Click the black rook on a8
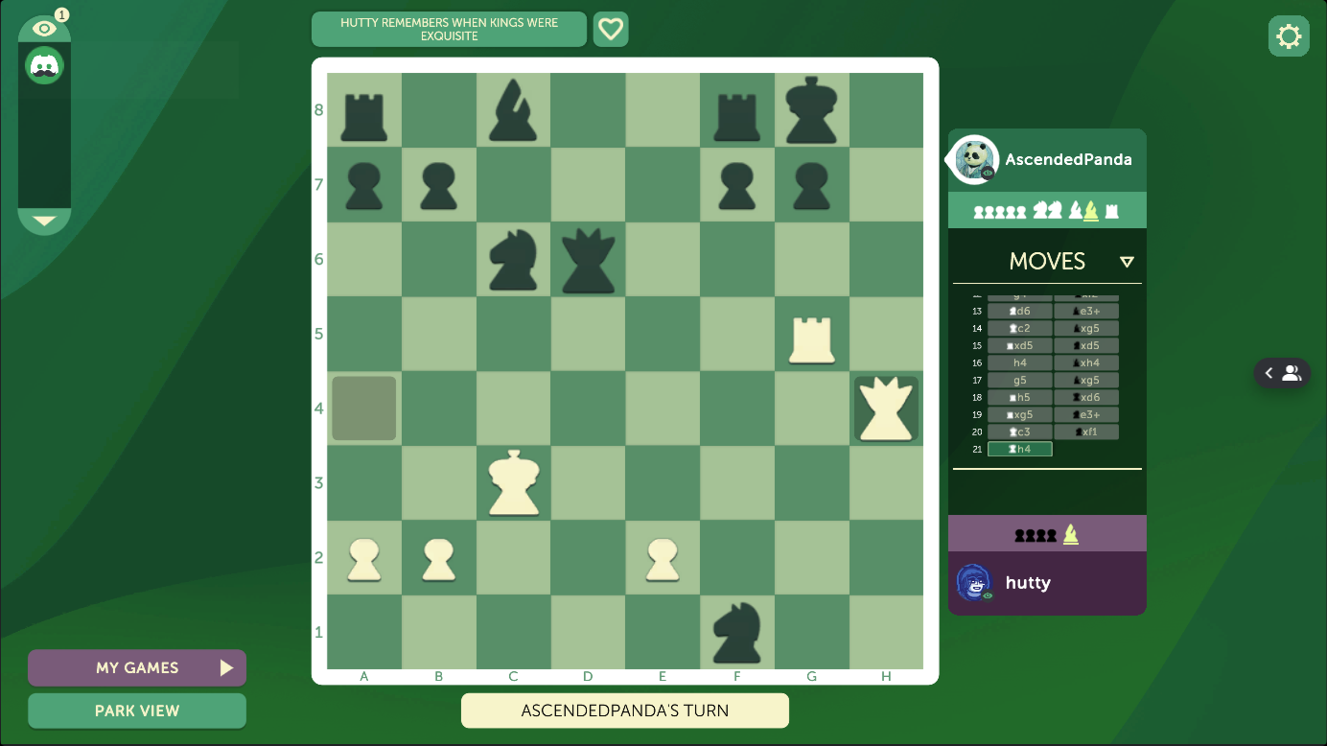Viewport: 1327px width, 746px height. point(364,117)
